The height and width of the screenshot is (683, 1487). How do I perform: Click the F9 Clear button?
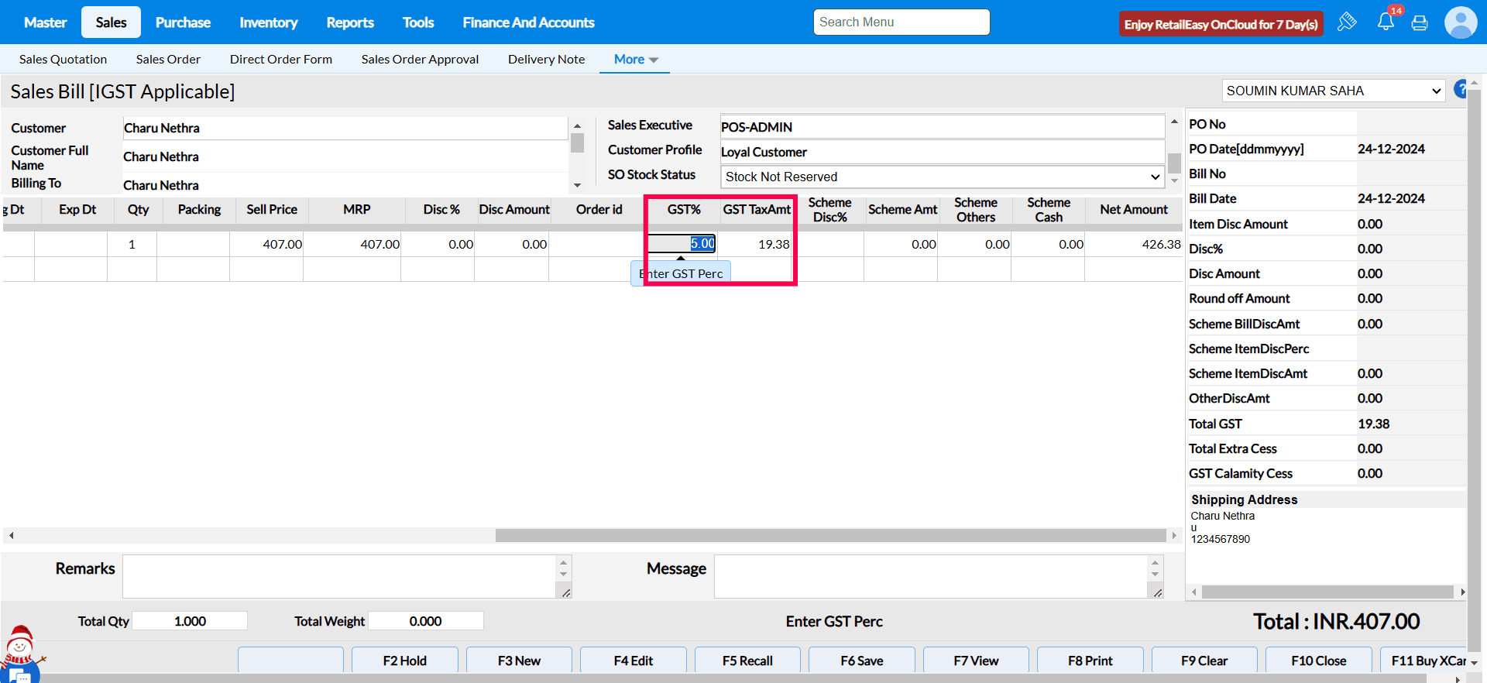pos(1204,661)
